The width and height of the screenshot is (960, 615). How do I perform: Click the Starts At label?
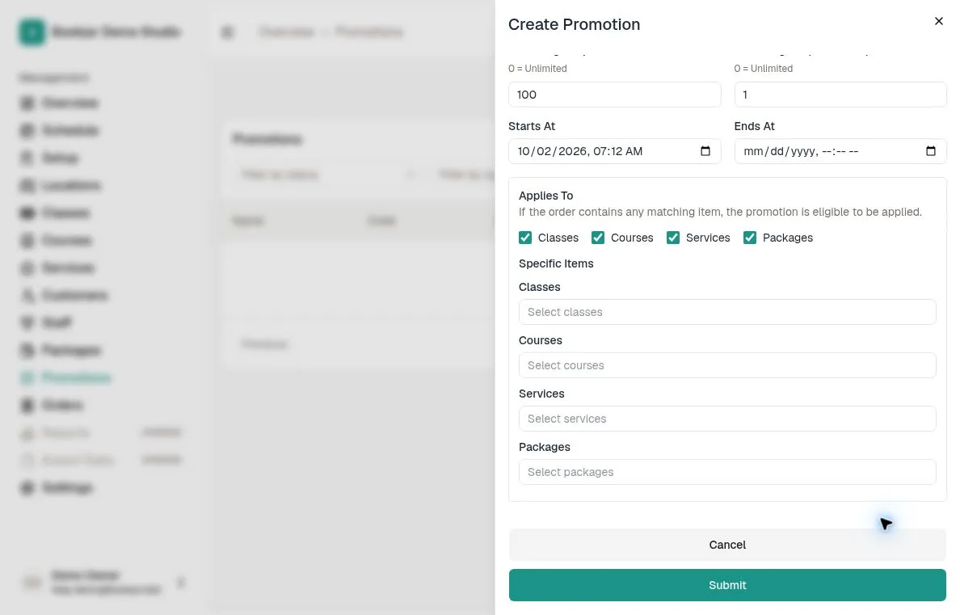[532, 126]
